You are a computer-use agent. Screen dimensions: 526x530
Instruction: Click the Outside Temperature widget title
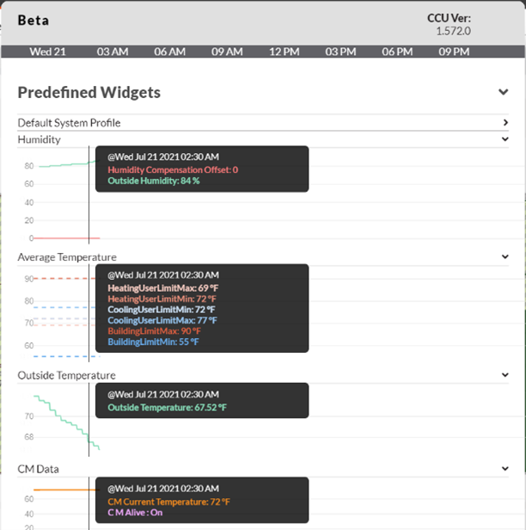tap(66, 375)
